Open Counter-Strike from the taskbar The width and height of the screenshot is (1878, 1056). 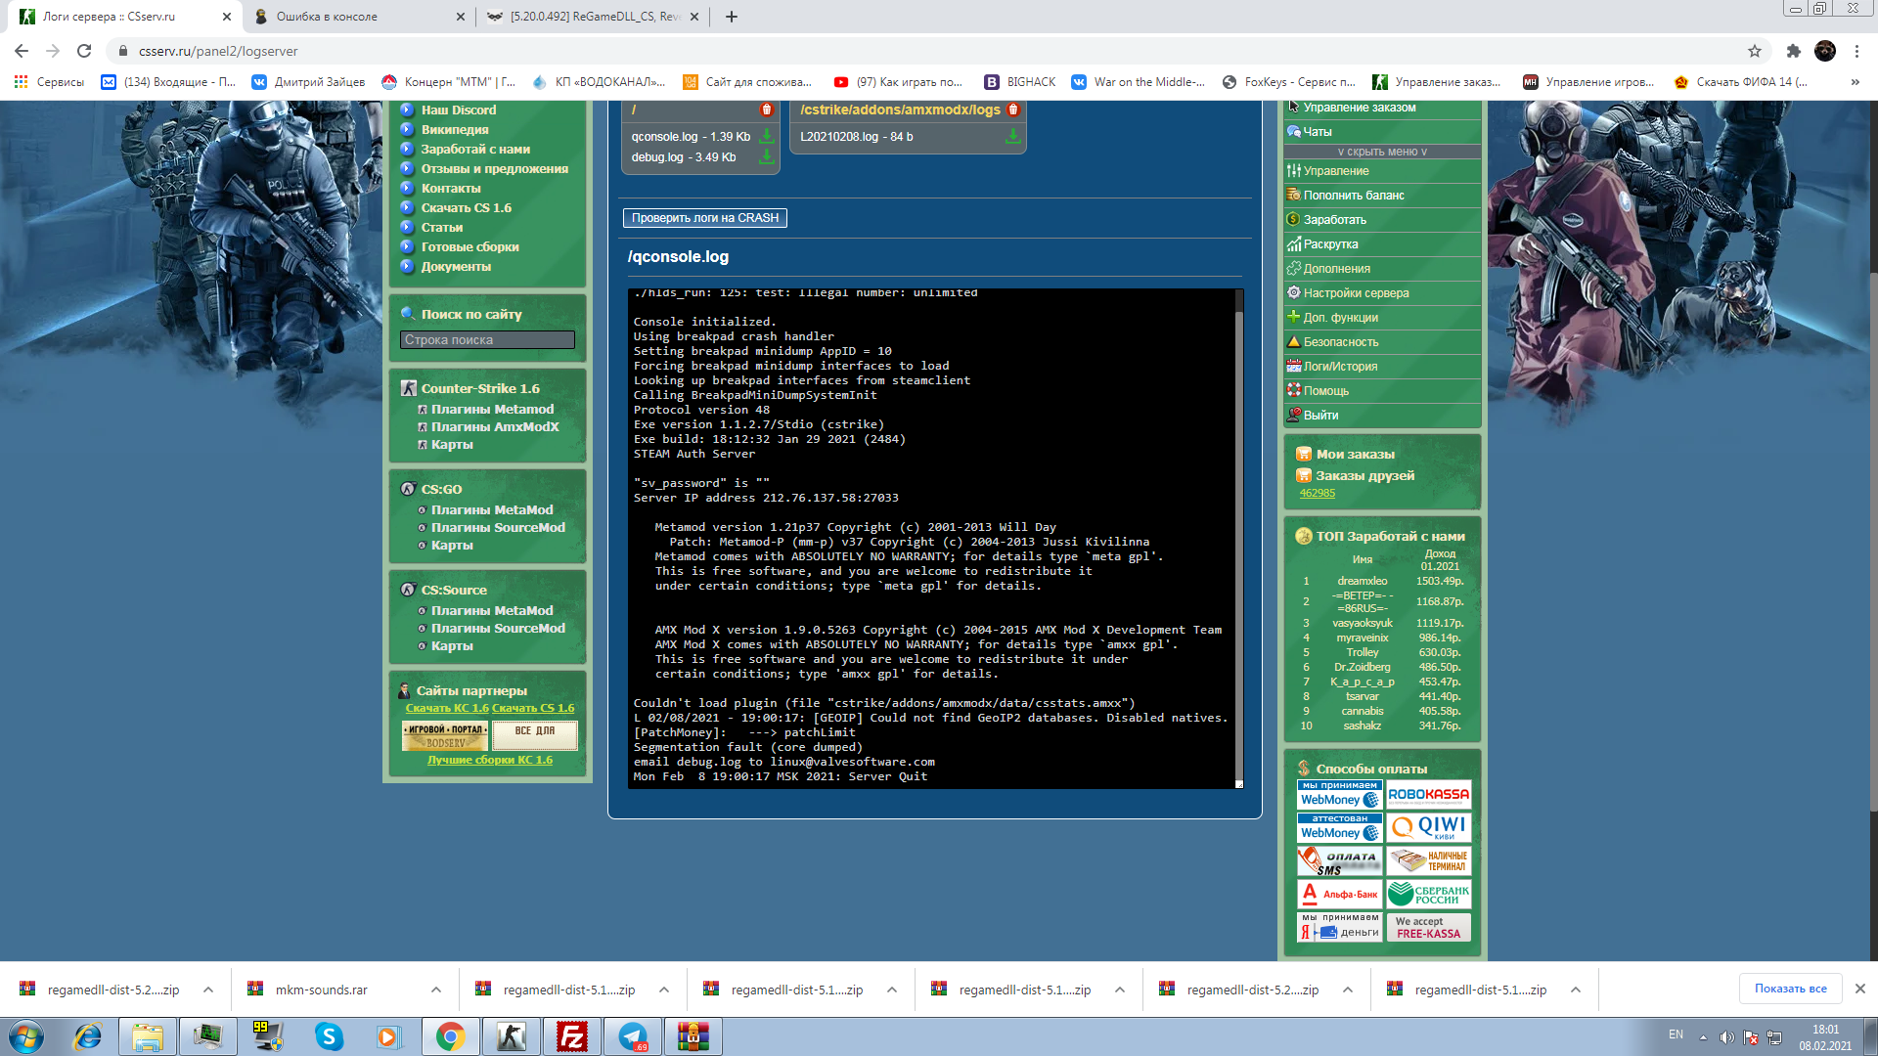511,1036
